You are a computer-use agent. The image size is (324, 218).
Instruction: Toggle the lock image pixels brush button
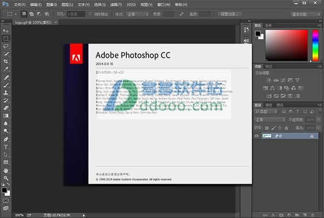coord(273,128)
